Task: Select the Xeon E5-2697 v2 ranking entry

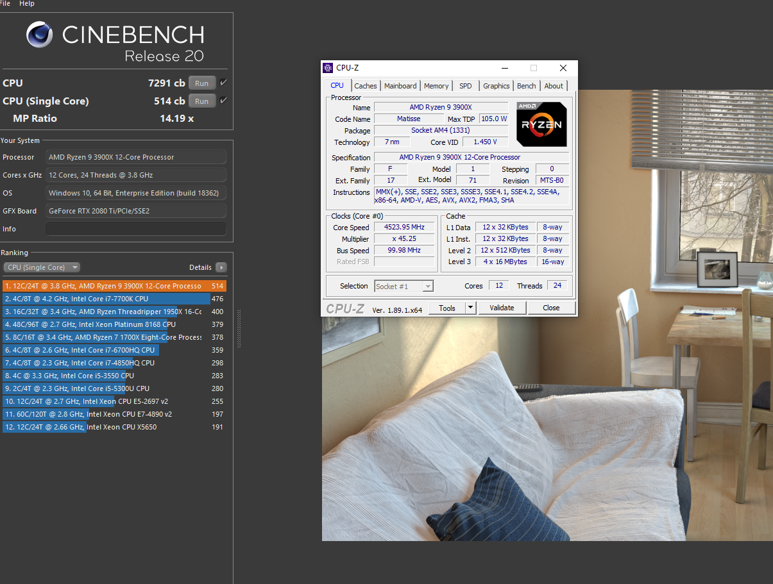Action: pyautogui.click(x=114, y=401)
